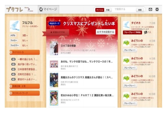Click the サンタの国 book cover thumbnail

coord(54,64)
